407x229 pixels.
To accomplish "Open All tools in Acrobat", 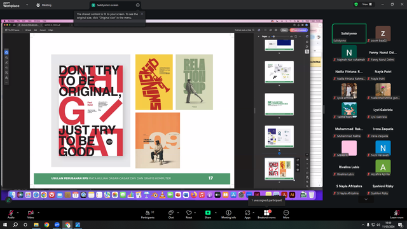I will tap(28, 30).
